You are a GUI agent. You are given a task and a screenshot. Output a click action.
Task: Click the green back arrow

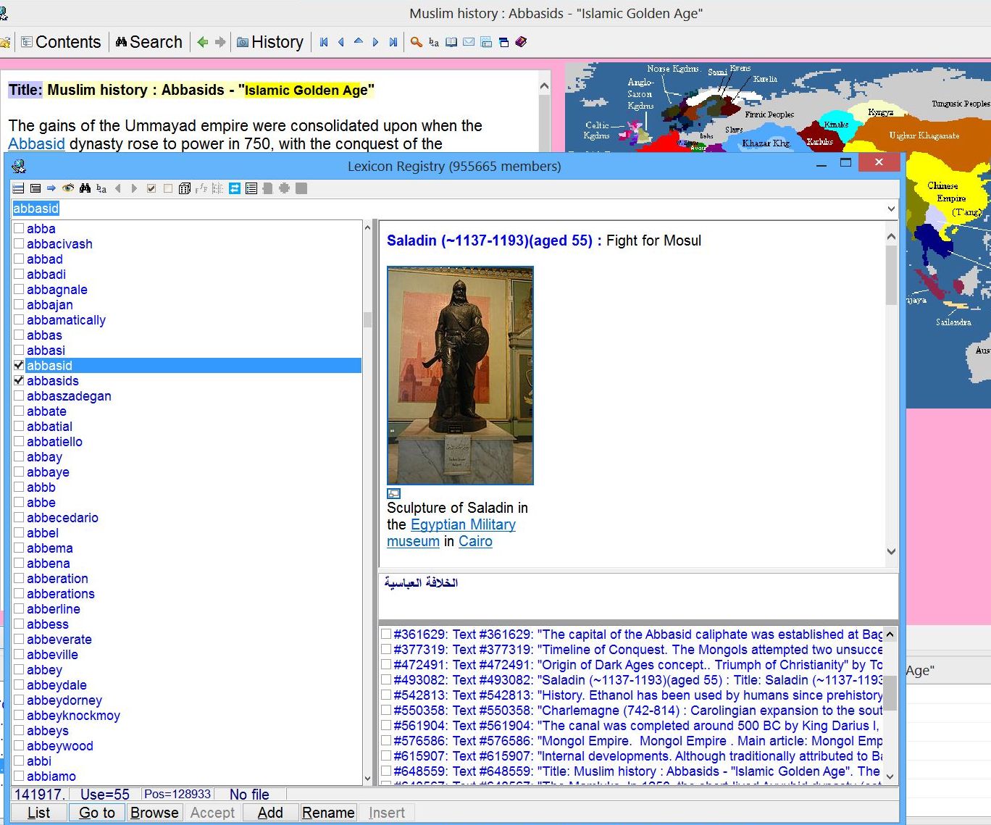[203, 42]
